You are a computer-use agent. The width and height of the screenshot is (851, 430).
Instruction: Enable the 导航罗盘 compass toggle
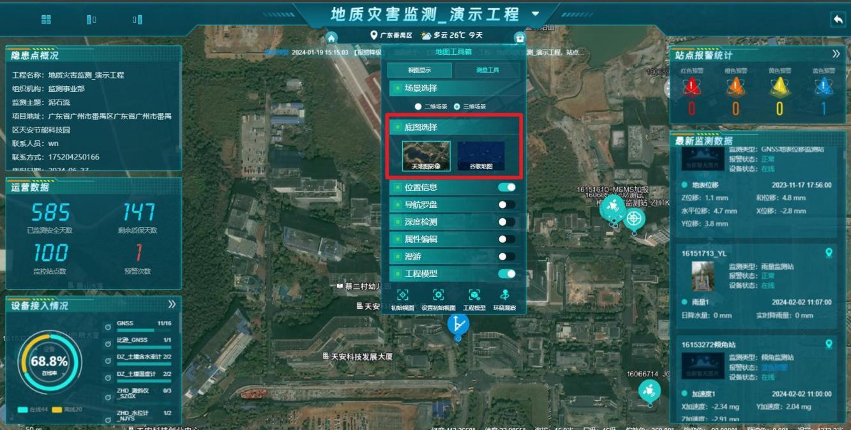coord(506,205)
